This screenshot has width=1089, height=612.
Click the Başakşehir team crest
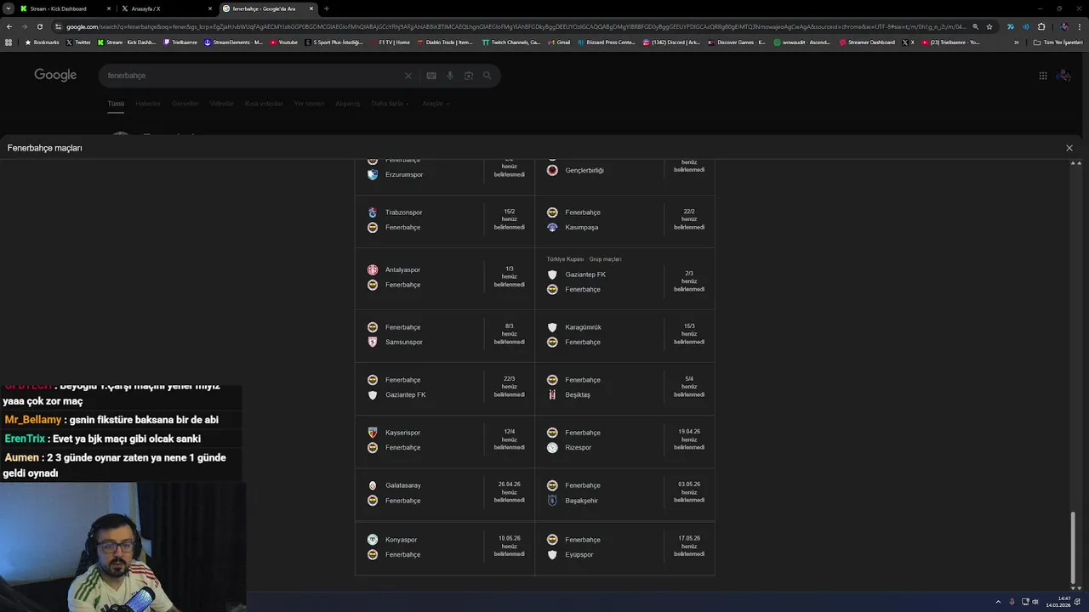pyautogui.click(x=552, y=501)
